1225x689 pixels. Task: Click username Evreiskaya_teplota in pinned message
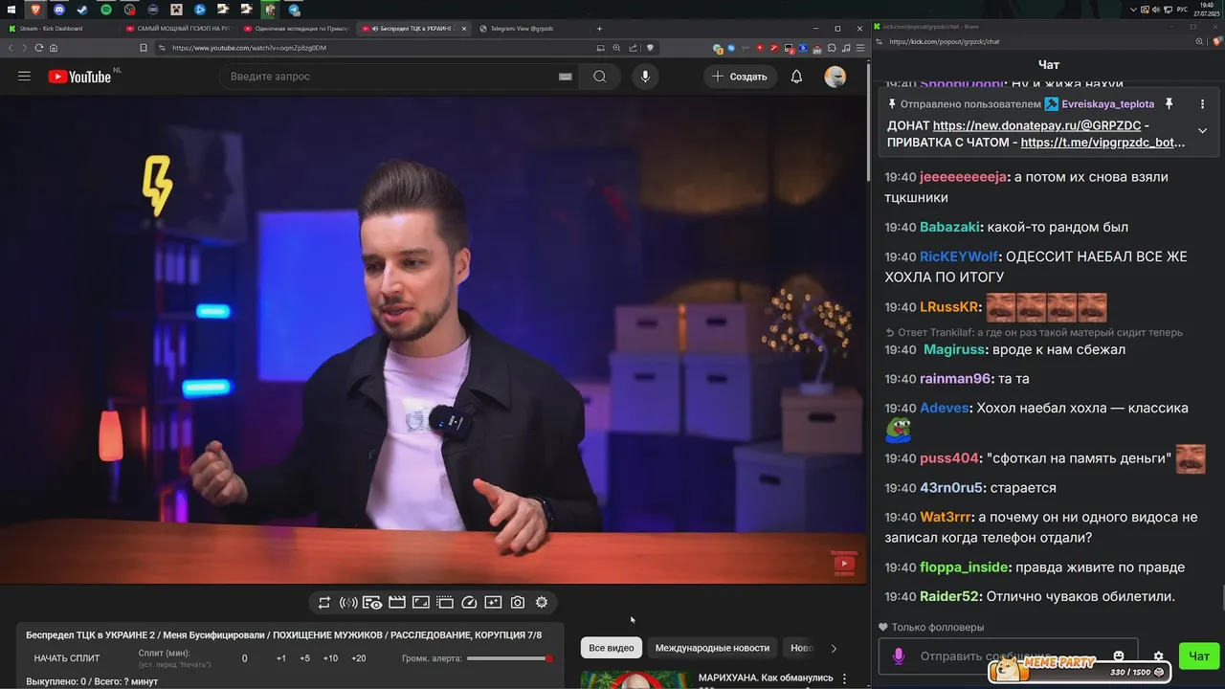coord(1108,103)
